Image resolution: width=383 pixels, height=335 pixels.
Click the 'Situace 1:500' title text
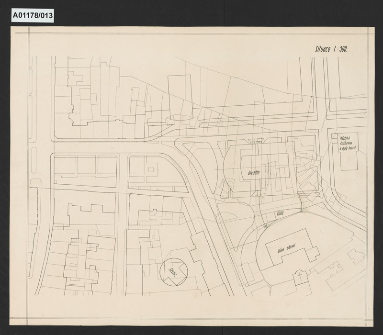[331, 49]
